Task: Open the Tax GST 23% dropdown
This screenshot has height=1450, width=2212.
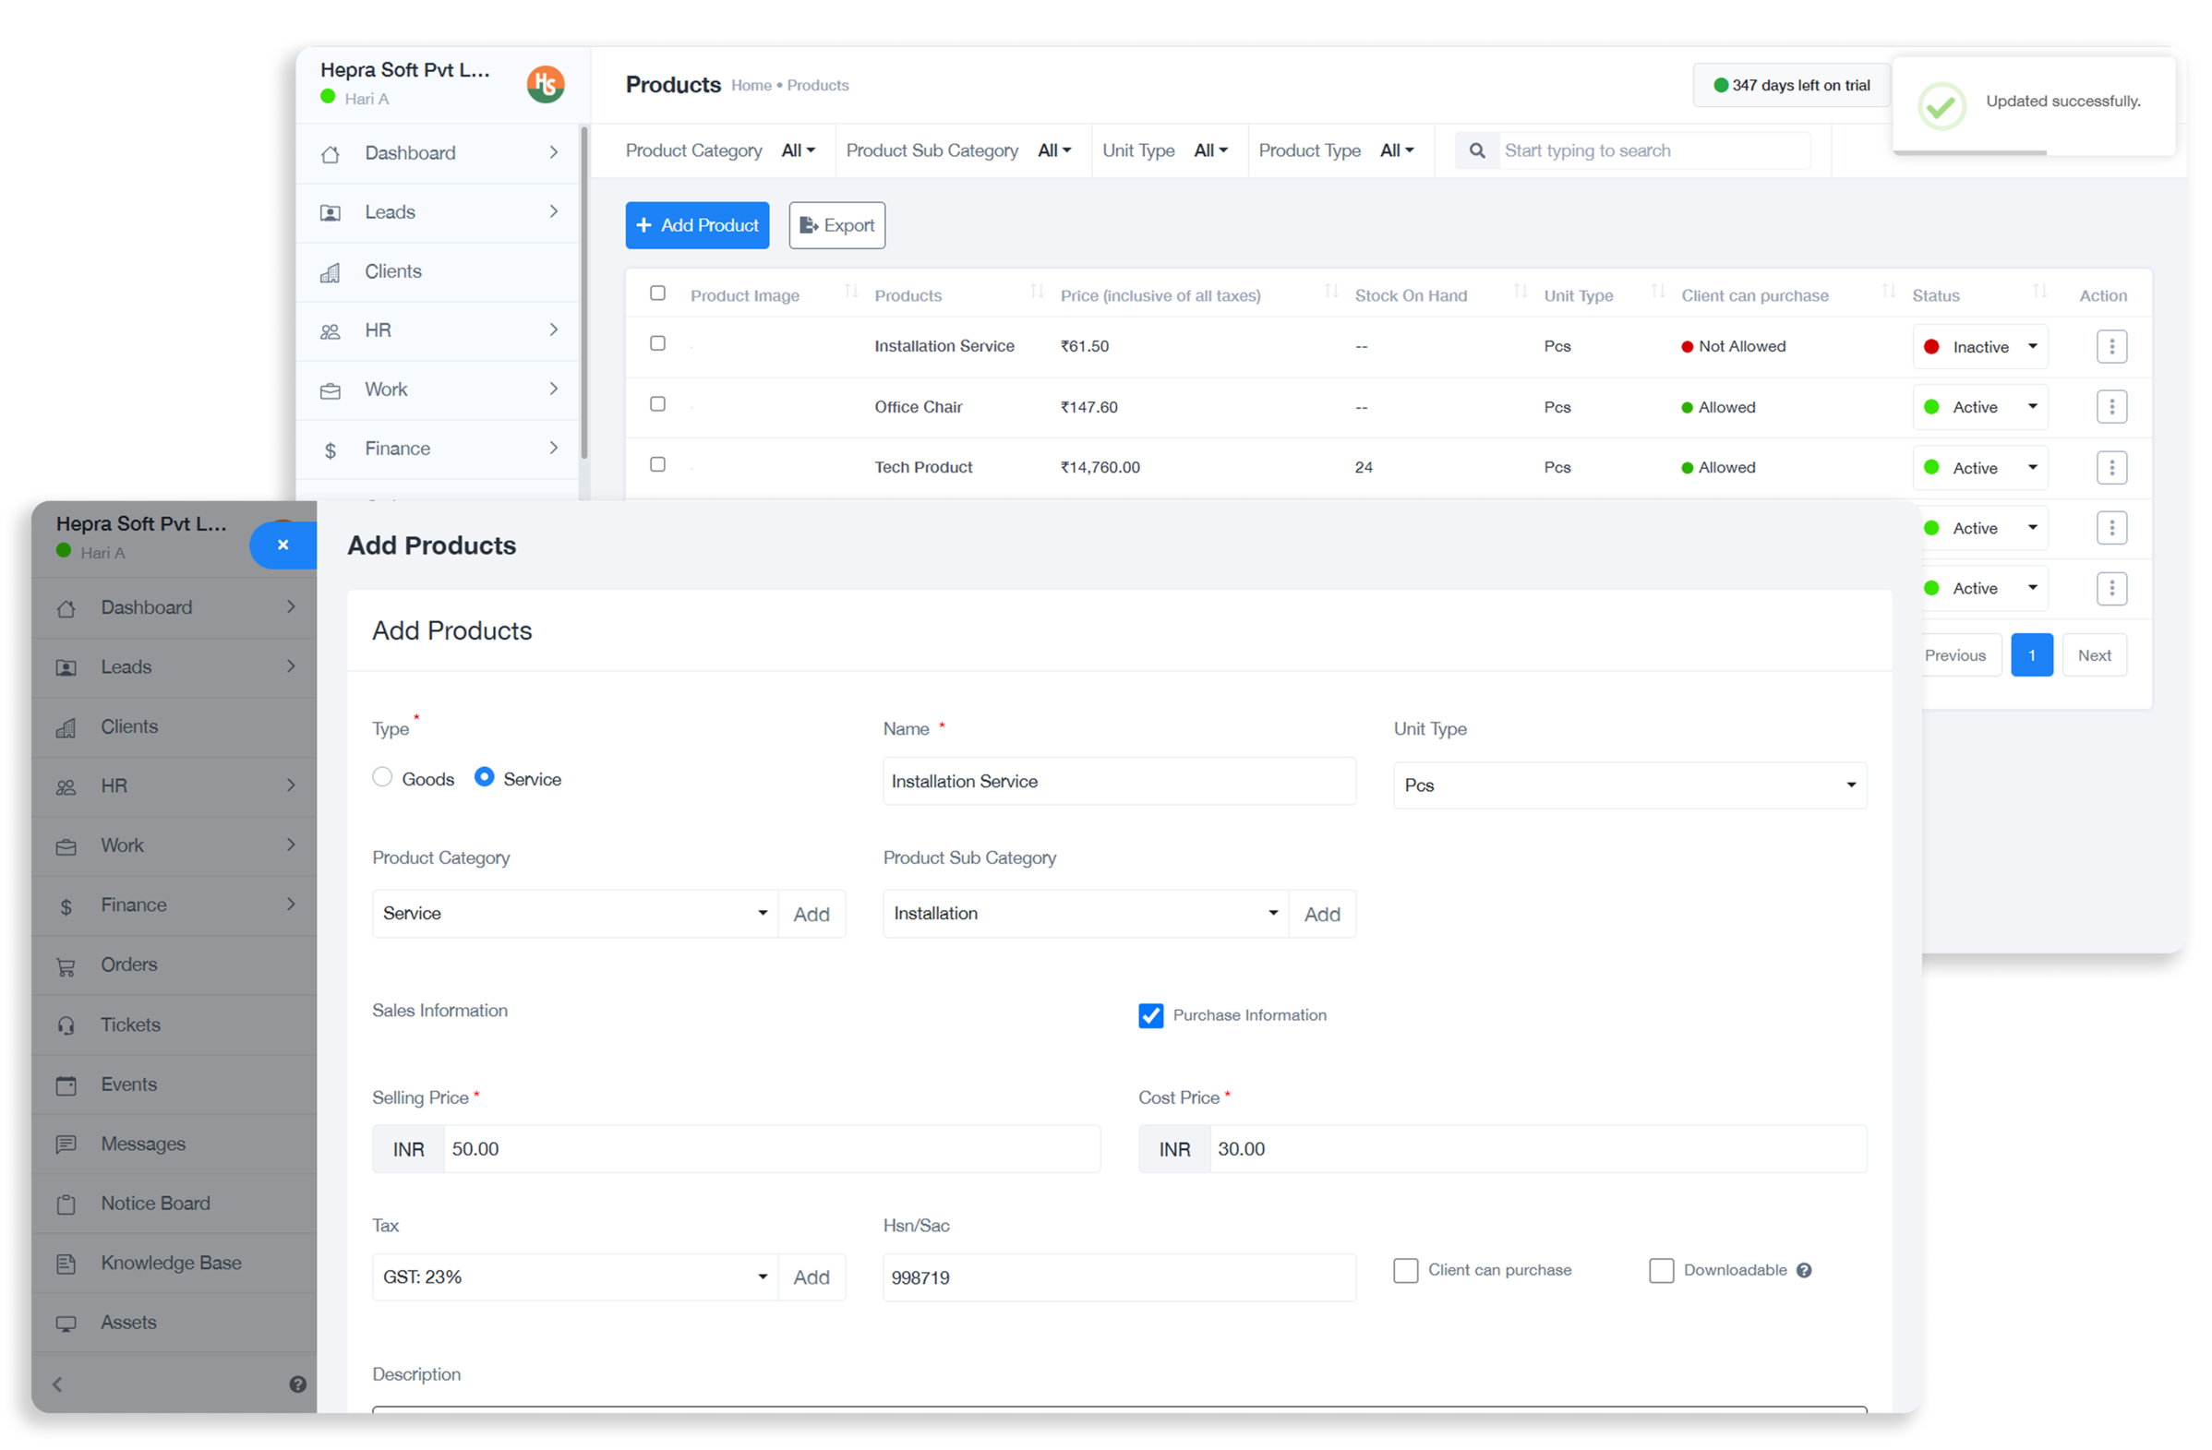Action: tap(574, 1277)
